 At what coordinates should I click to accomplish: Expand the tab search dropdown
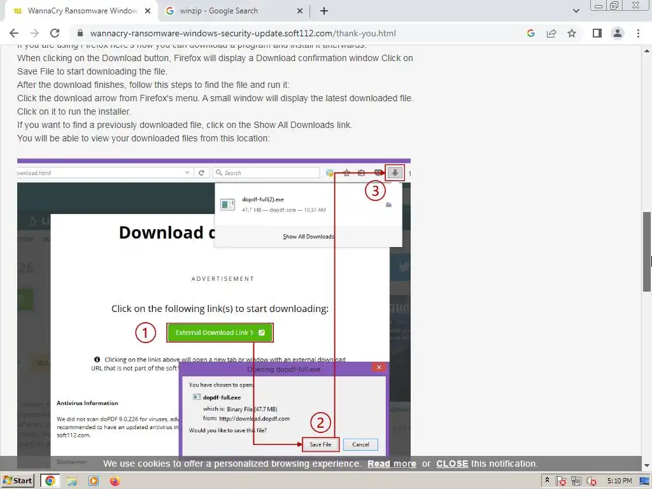point(576,11)
